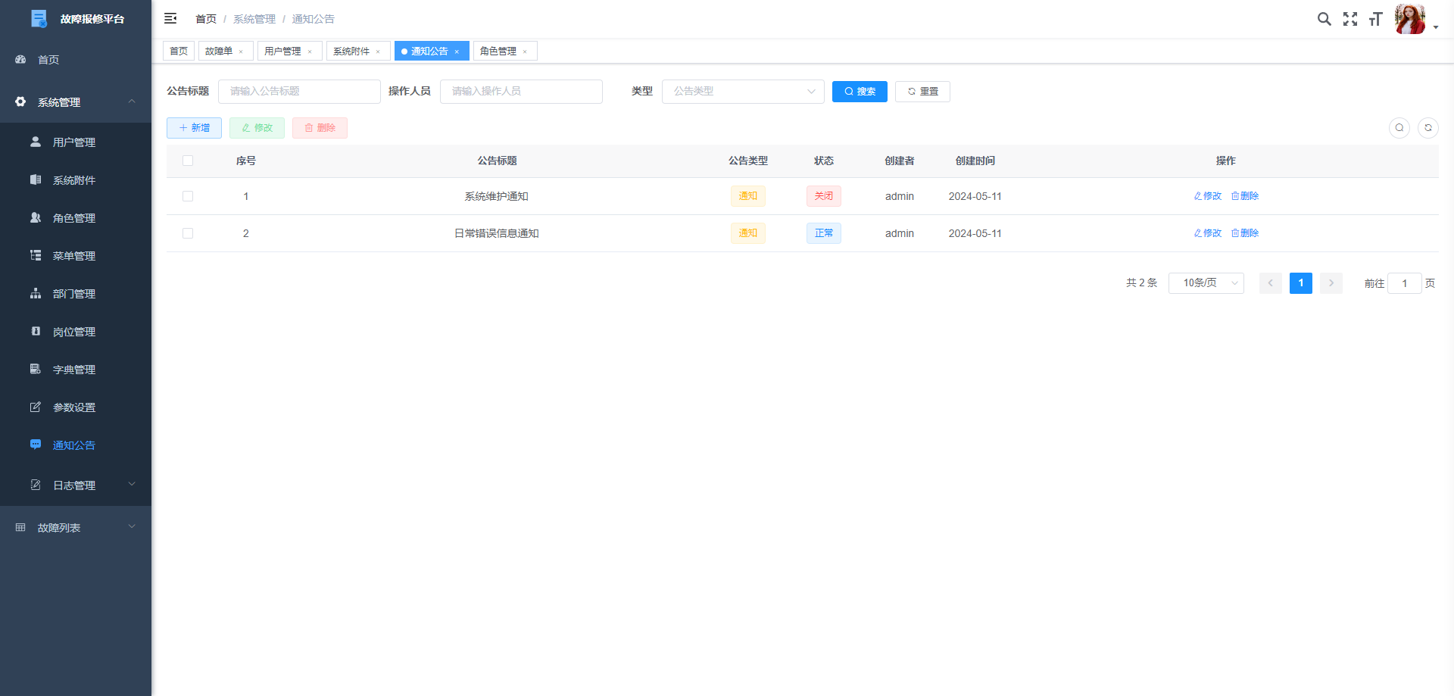Check the row checkbox for 系统维护通知
Viewport: 1454px width, 696px height.
(188, 196)
